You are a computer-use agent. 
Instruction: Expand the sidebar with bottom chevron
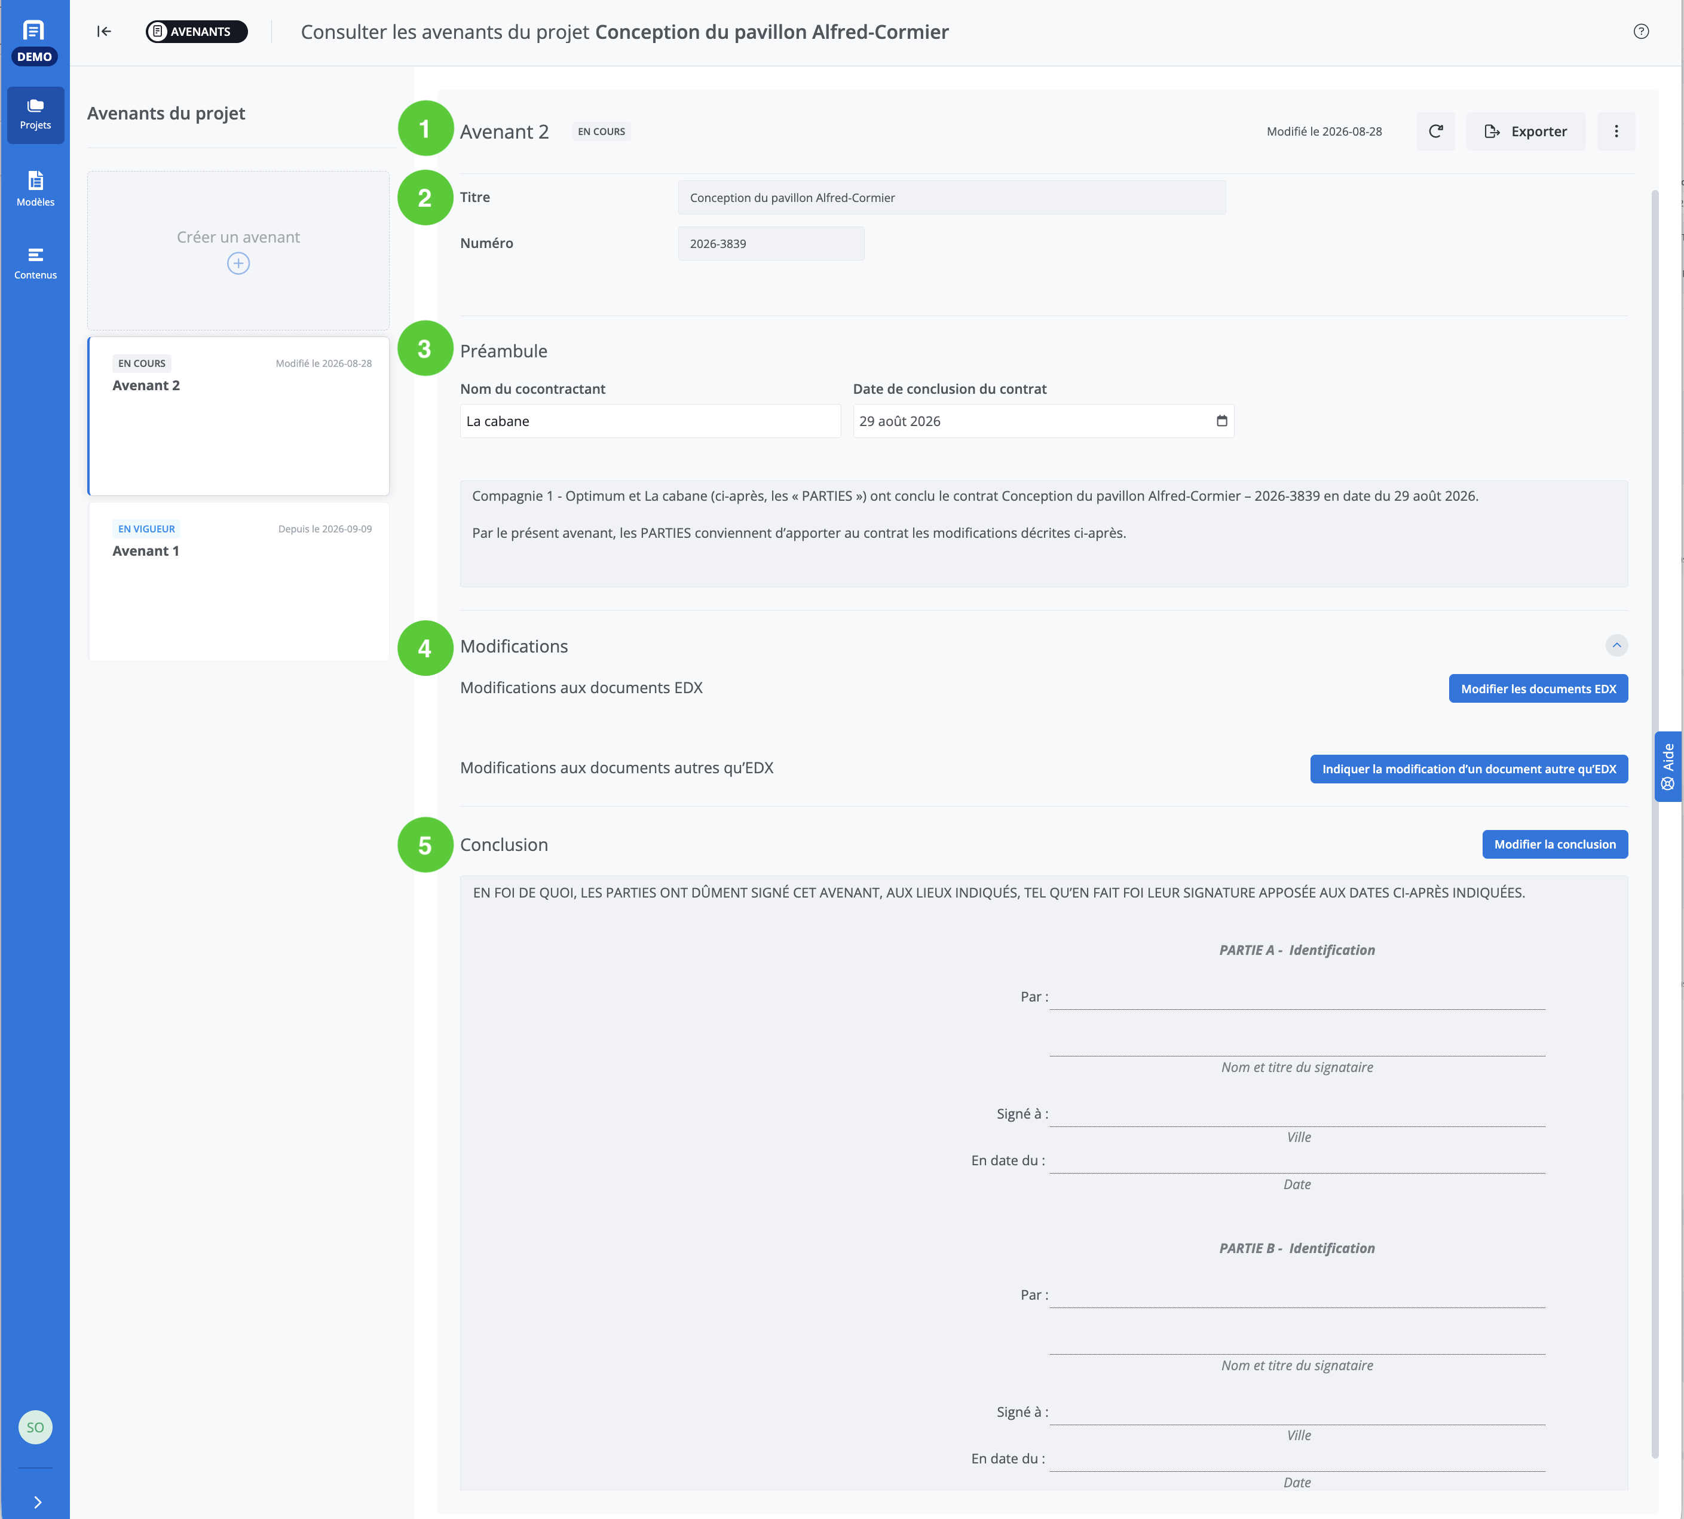(x=36, y=1502)
